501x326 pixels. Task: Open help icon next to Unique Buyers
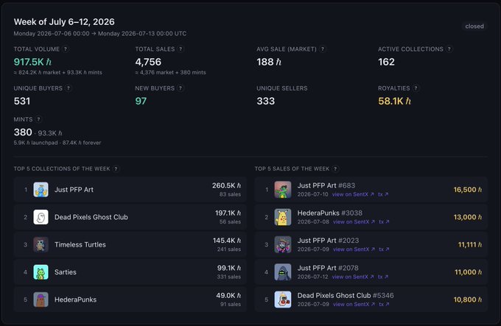tap(68, 88)
